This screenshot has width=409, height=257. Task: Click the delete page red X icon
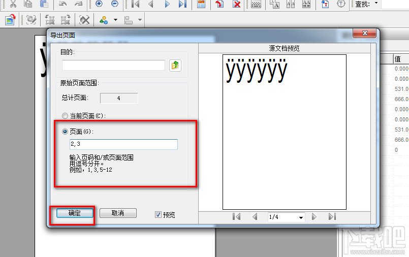pyautogui.click(x=237, y=4)
